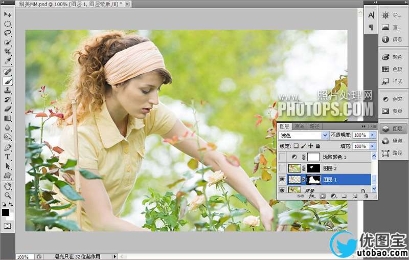Select the Path Selection tool

tap(8, 166)
